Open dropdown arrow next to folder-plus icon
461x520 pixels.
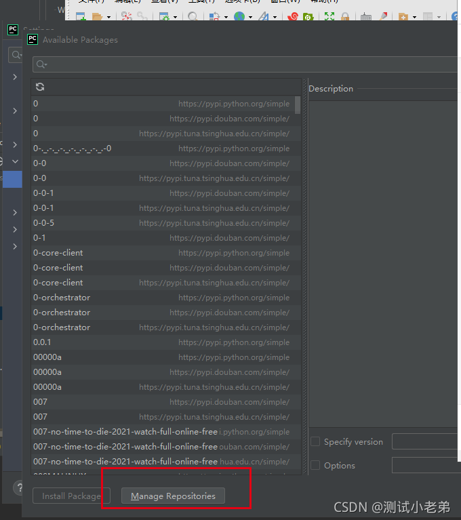(414, 17)
